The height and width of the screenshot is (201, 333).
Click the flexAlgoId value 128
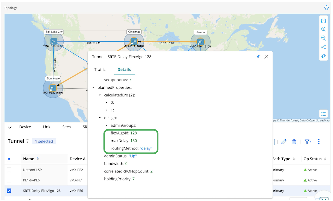pyautogui.click(x=134, y=133)
